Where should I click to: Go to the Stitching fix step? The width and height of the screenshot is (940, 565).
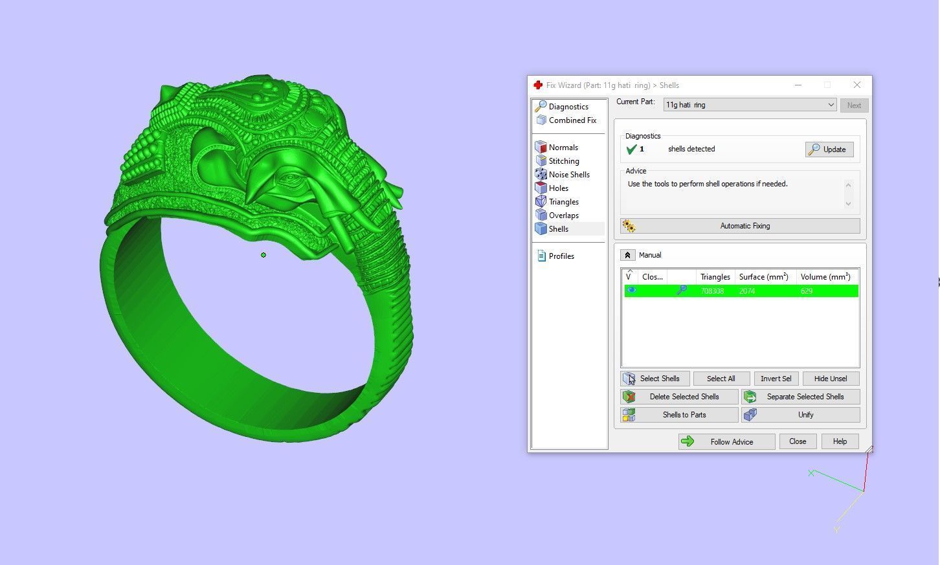[x=557, y=161]
